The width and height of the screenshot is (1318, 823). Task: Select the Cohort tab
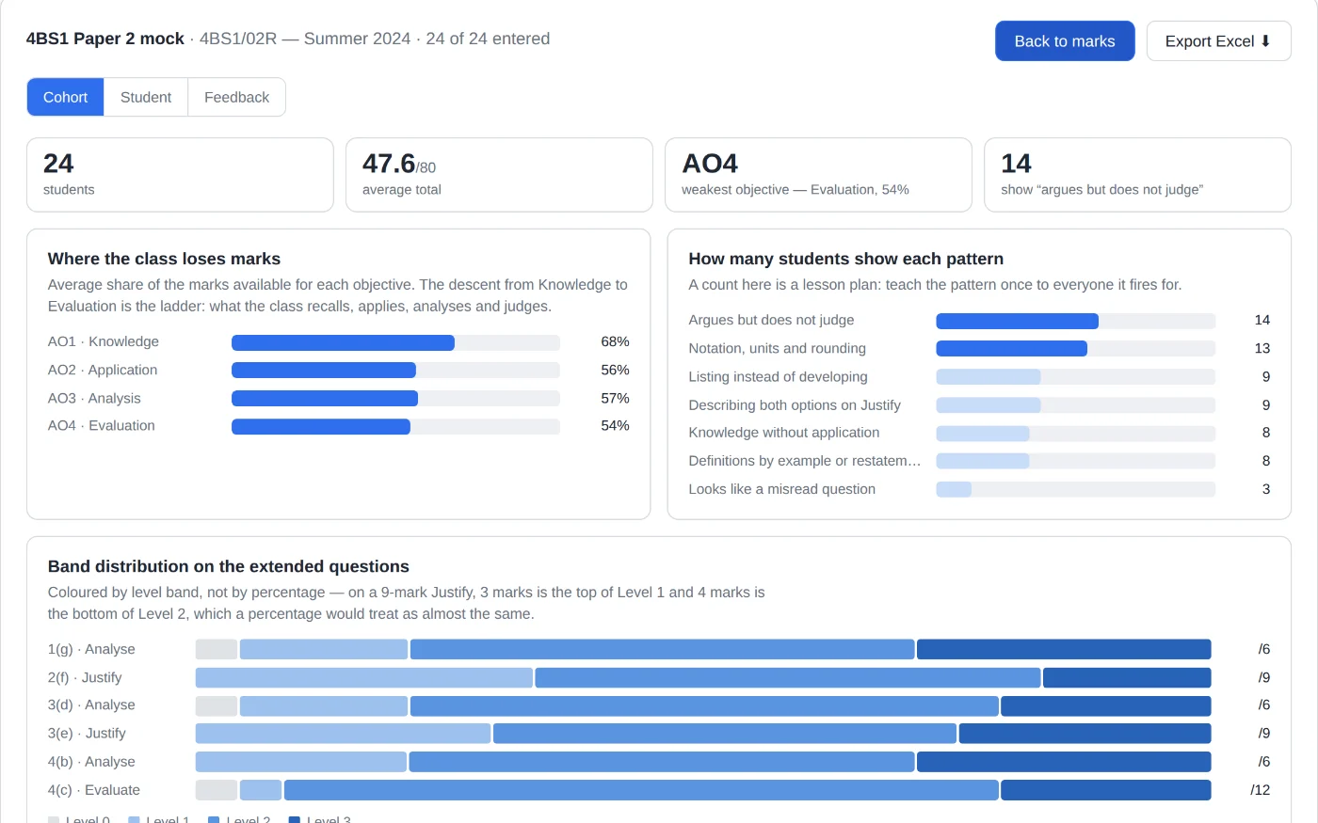(65, 97)
